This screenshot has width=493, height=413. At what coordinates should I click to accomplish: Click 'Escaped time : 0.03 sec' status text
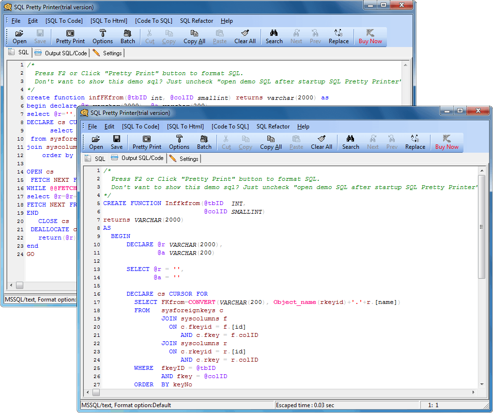coord(305,405)
